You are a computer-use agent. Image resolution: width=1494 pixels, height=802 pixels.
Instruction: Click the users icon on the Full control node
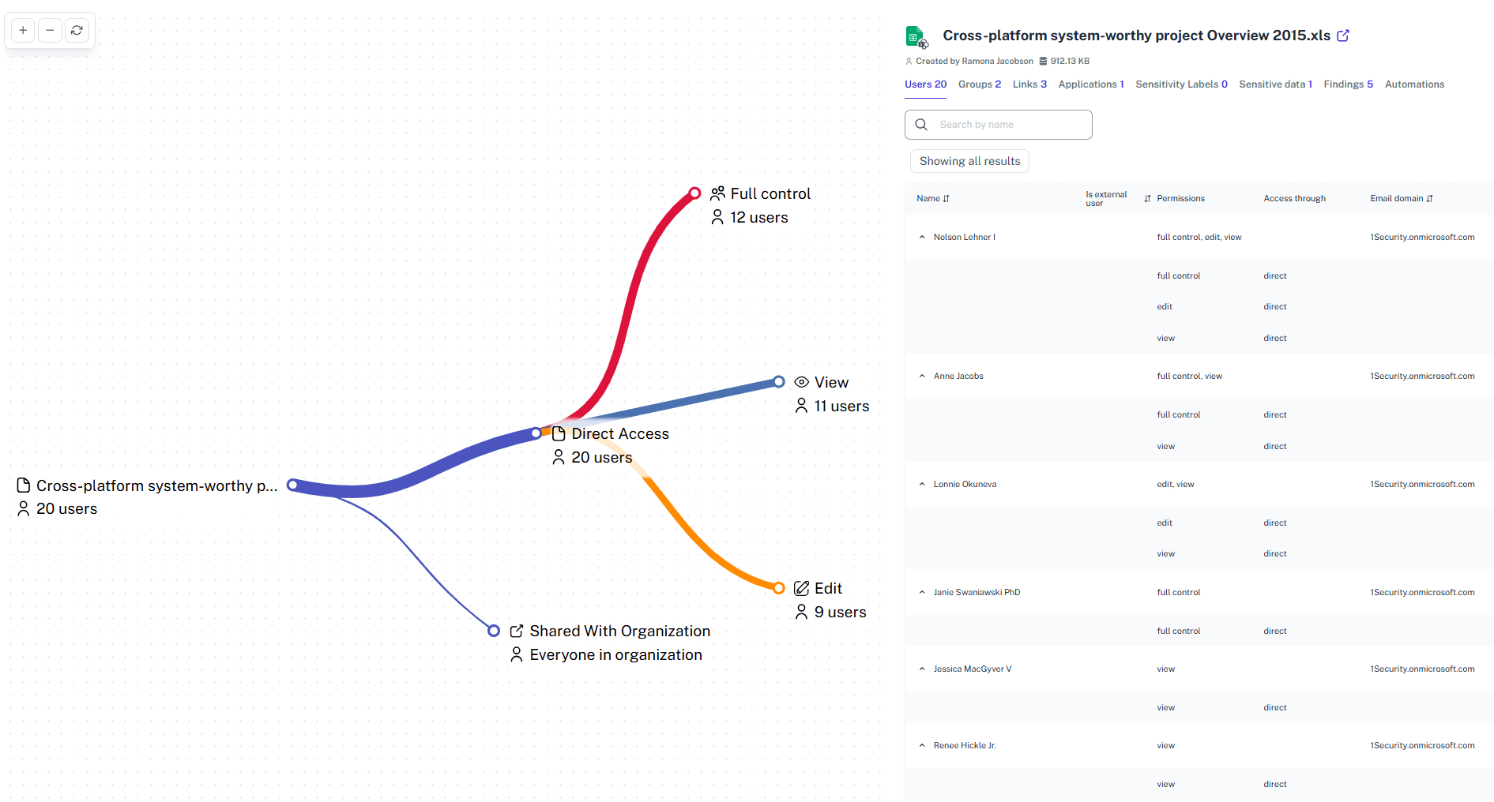pyautogui.click(x=717, y=193)
